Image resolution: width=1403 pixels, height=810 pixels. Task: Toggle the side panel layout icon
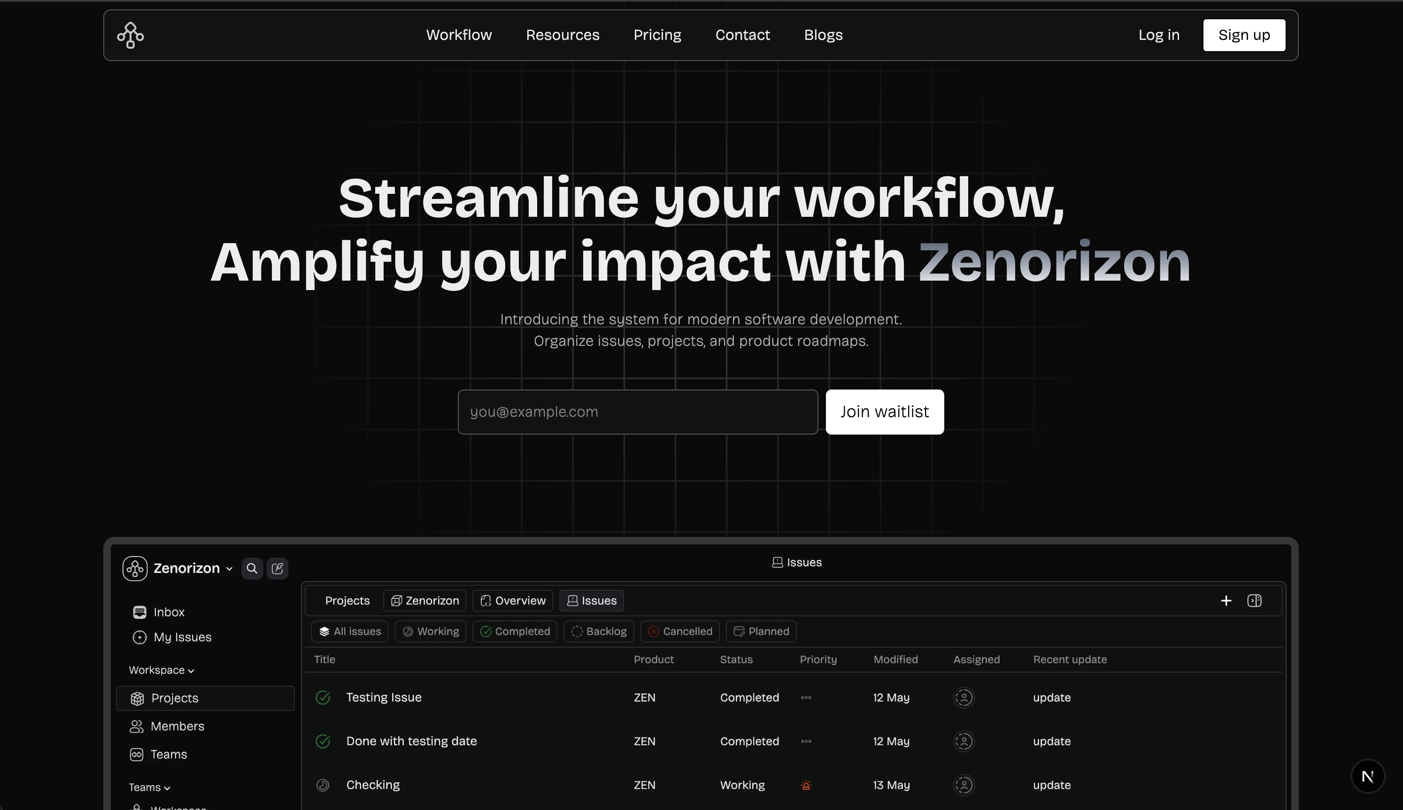(x=1255, y=600)
